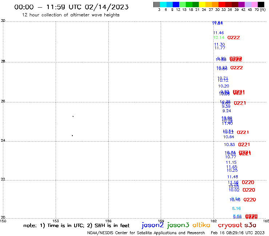Viewport: 269px width, 236px height.
Task: Click the cryosat satellite legend label
Action: tap(230, 225)
